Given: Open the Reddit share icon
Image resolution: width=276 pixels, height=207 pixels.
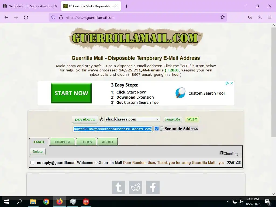Looking at the screenshot, I should point(136,187).
